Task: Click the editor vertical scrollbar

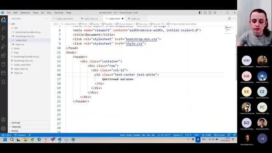Action: point(236,57)
